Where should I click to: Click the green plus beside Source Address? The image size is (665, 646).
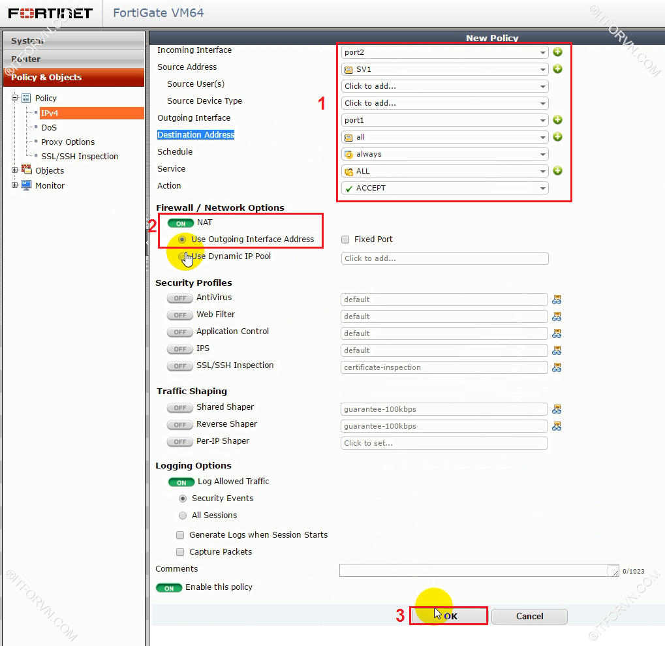[557, 69]
